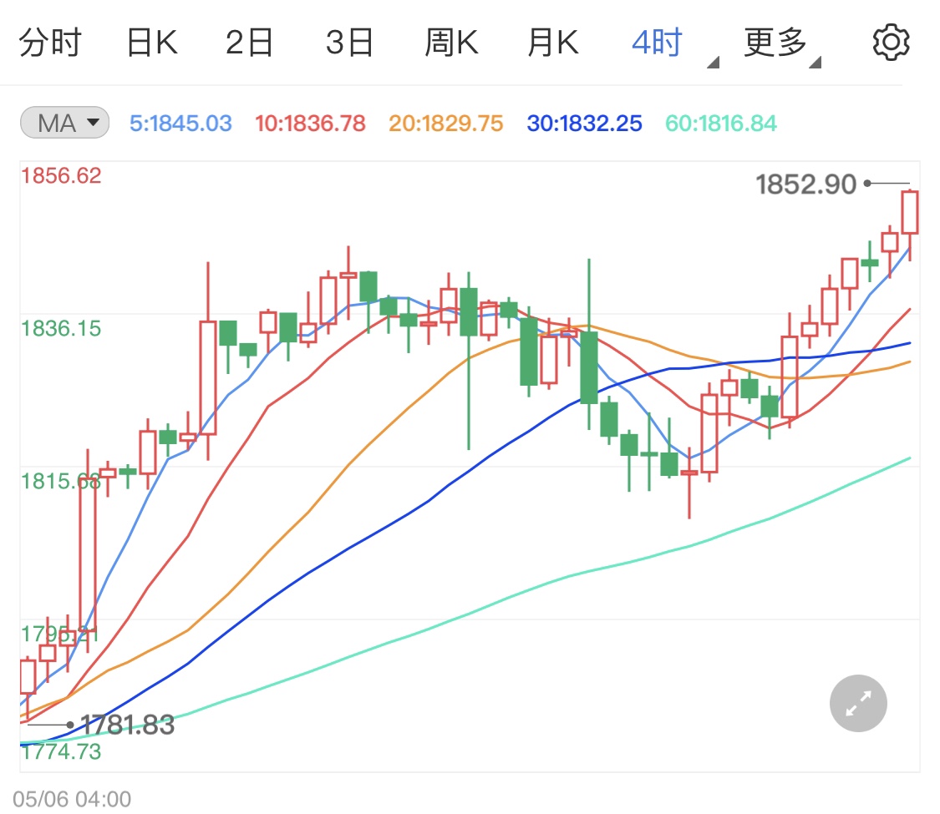
Task: Switch to the 日K daily tab
Action: pyautogui.click(x=152, y=41)
